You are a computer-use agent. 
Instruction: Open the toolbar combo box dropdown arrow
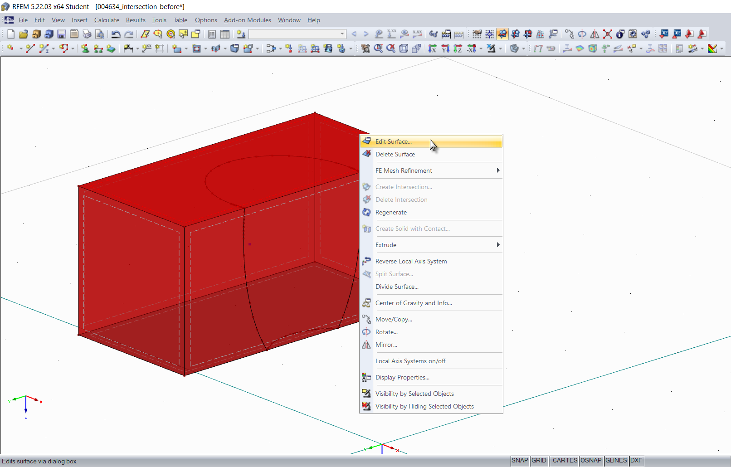(x=342, y=34)
